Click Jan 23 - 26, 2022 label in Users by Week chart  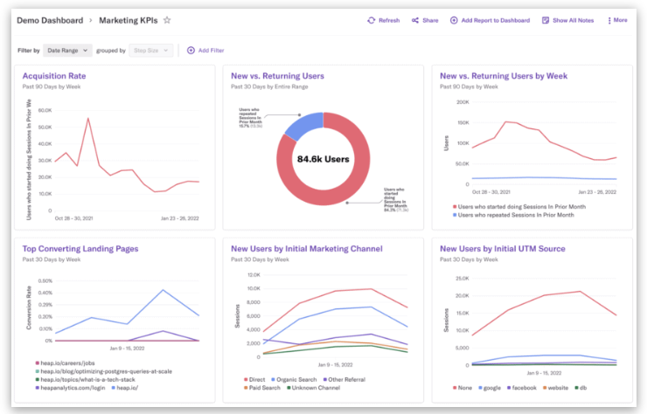[597, 192]
